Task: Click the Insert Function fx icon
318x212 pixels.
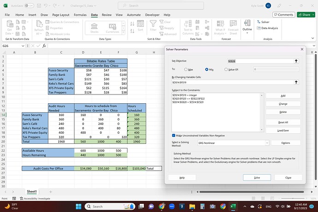Action: point(44,46)
